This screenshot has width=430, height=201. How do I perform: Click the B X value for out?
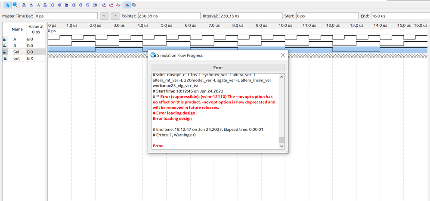30,58
